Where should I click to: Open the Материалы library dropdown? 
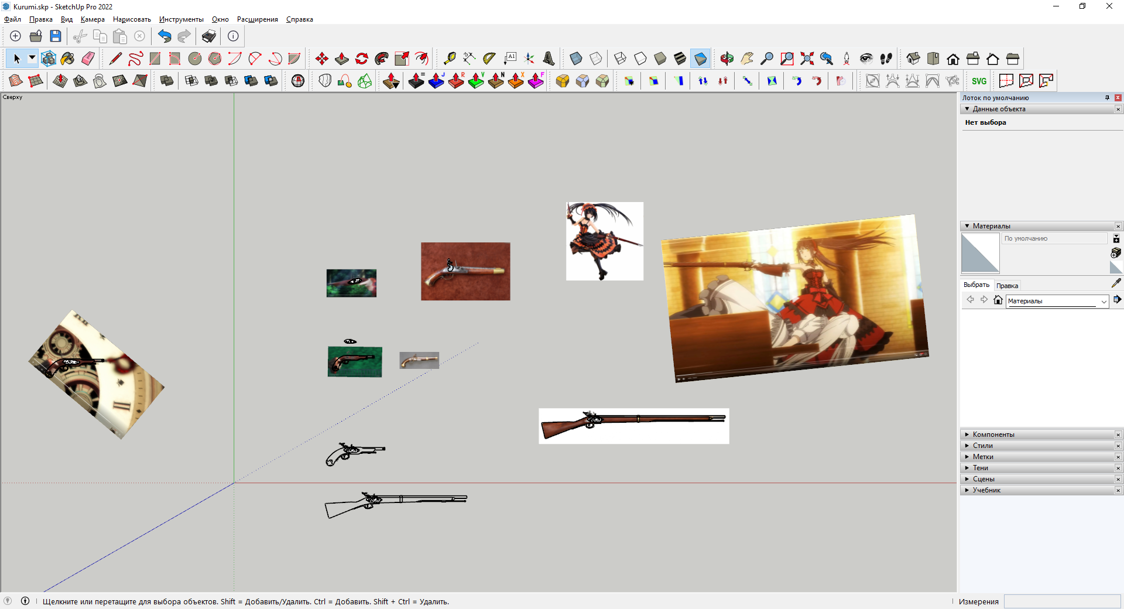coord(1057,301)
